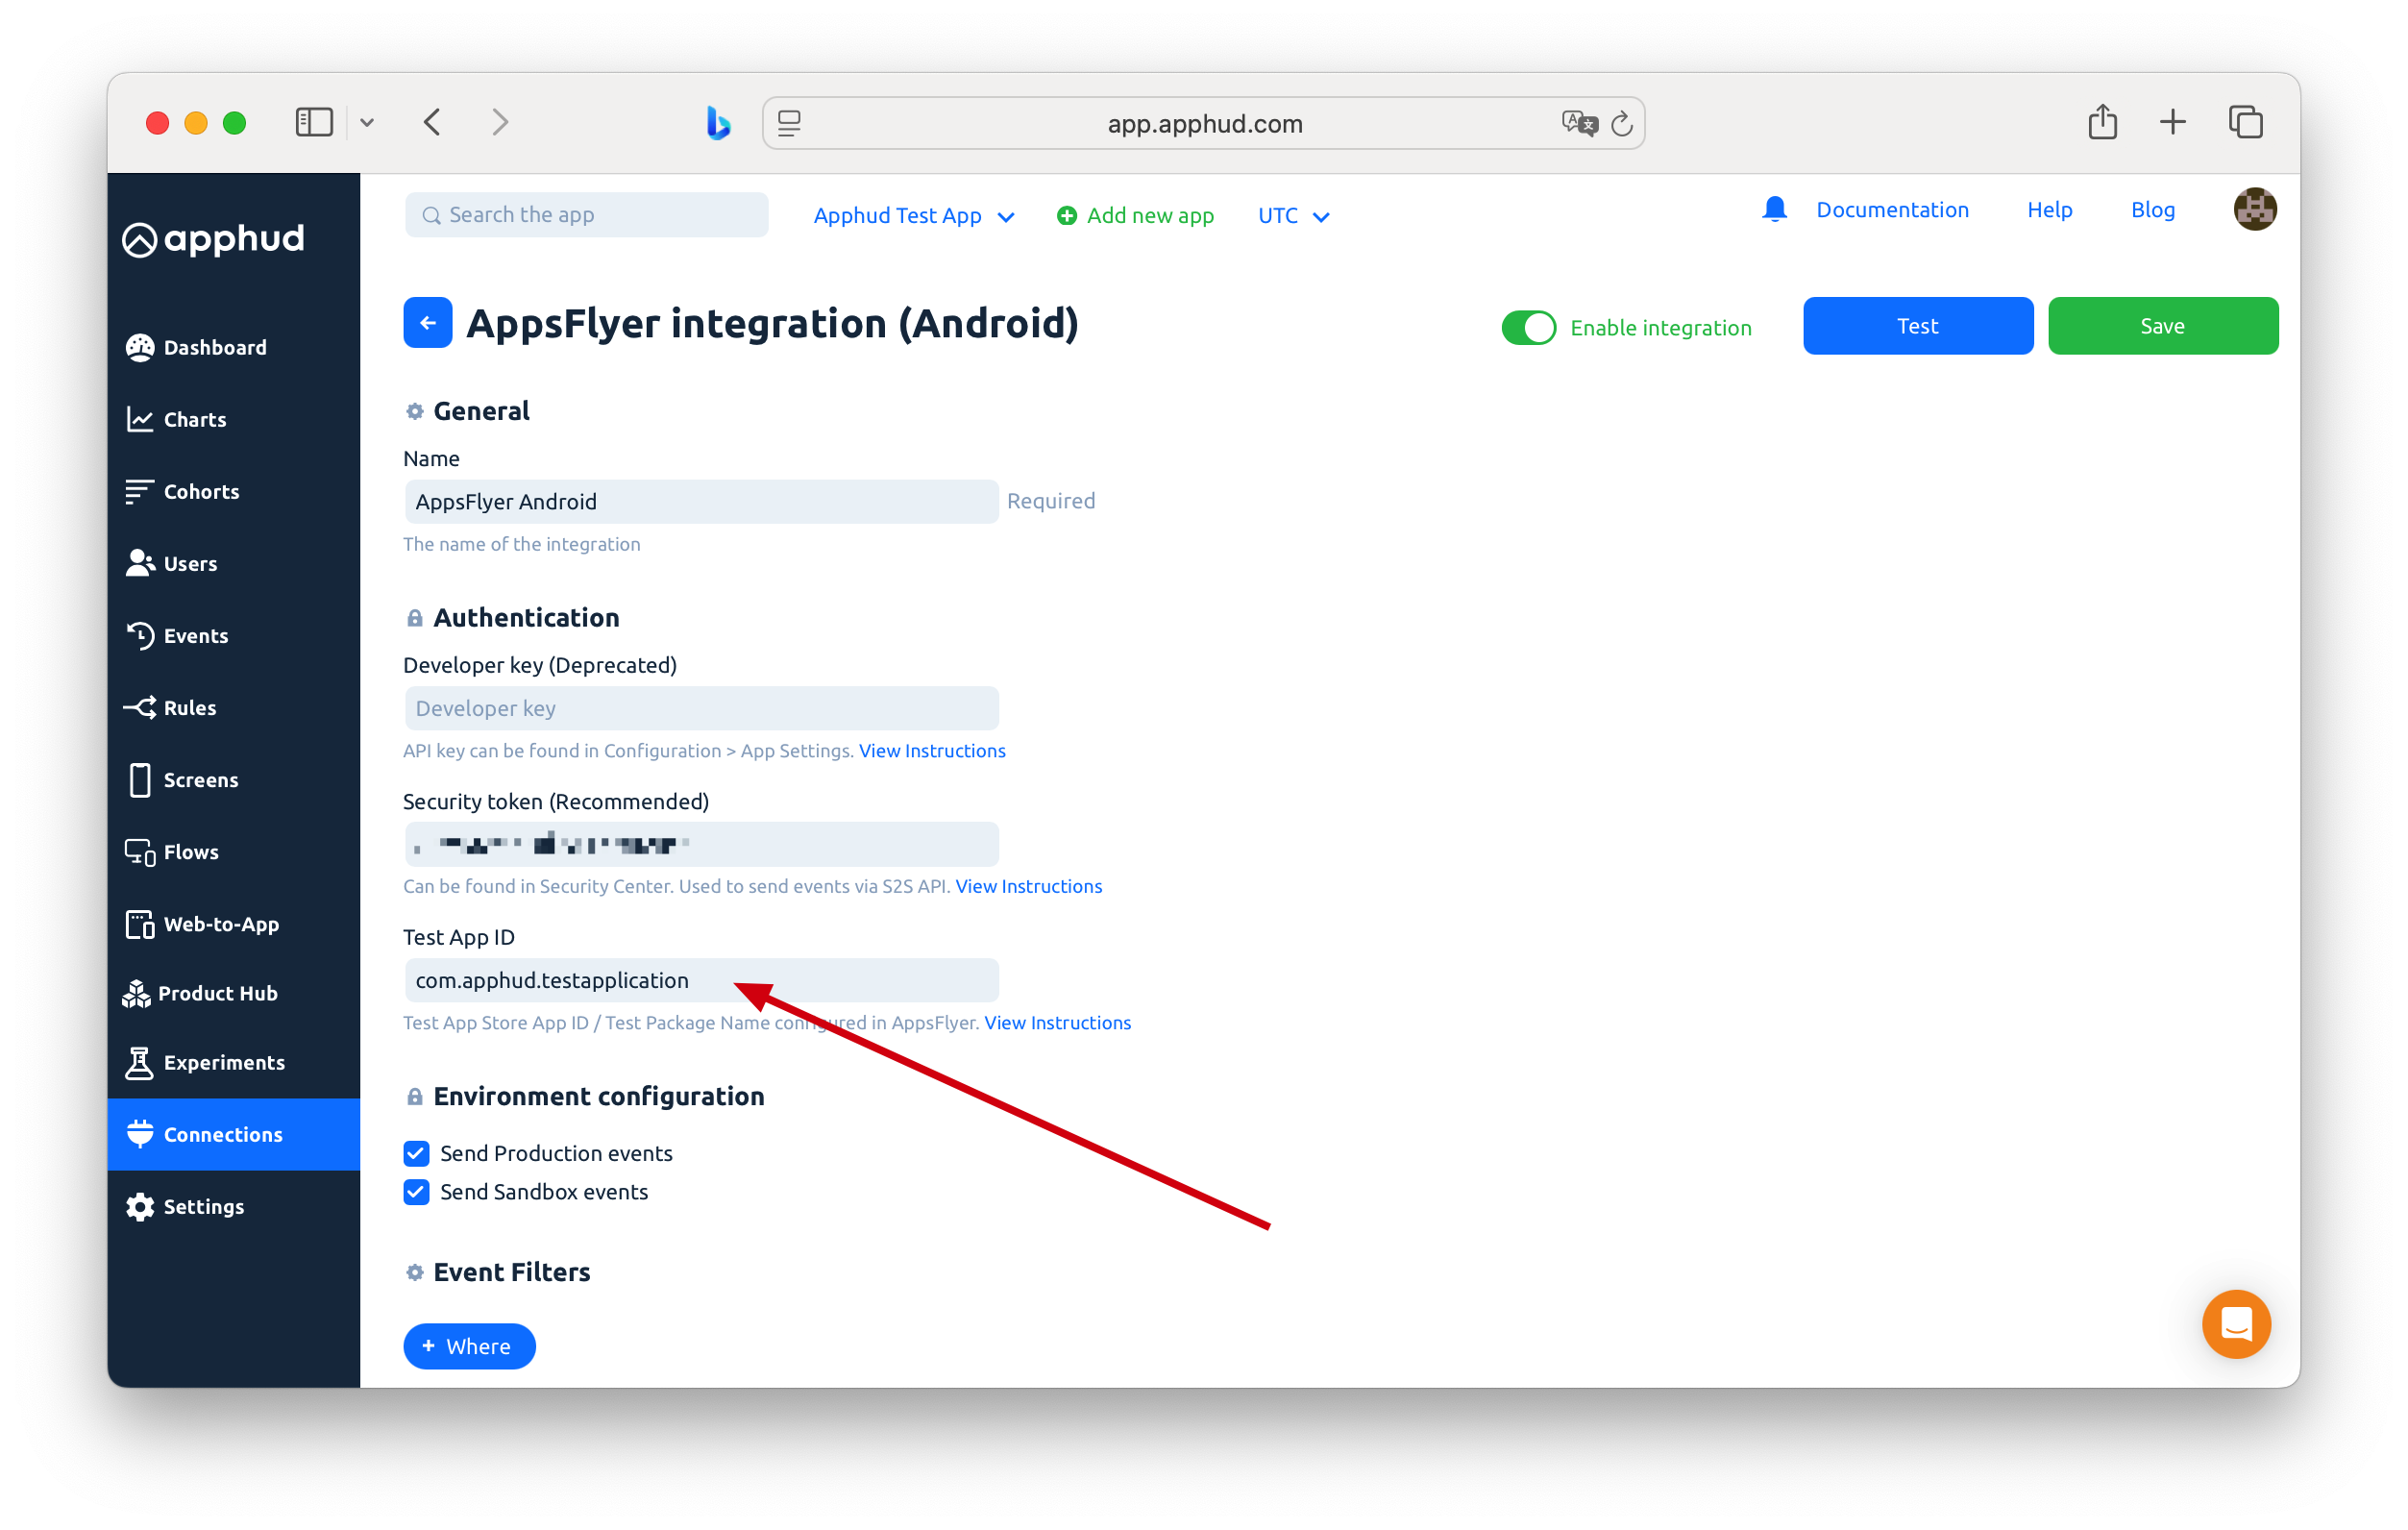
Task: Click the notifications bell icon
Action: [1774, 209]
